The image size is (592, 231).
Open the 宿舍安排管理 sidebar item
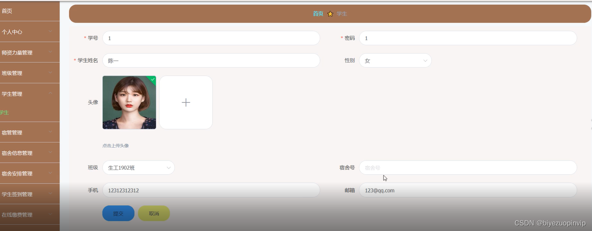tap(30, 173)
